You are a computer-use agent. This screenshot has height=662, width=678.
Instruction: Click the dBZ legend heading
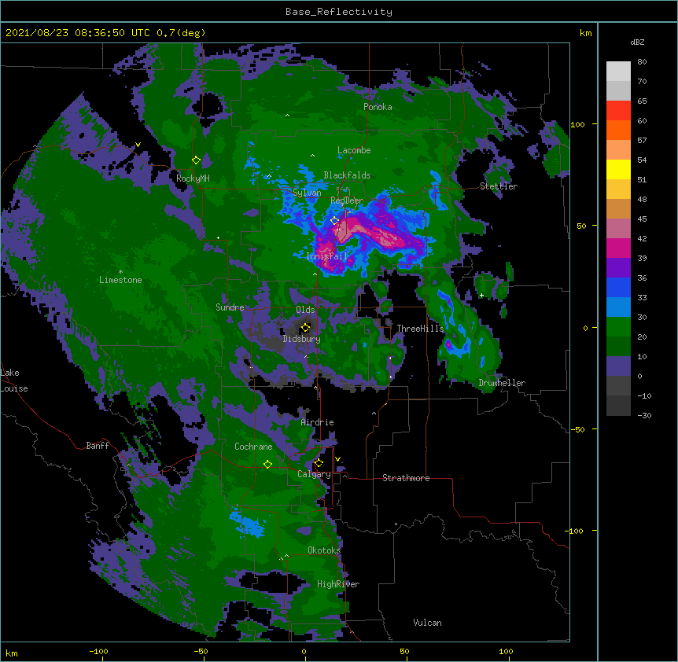pos(637,42)
